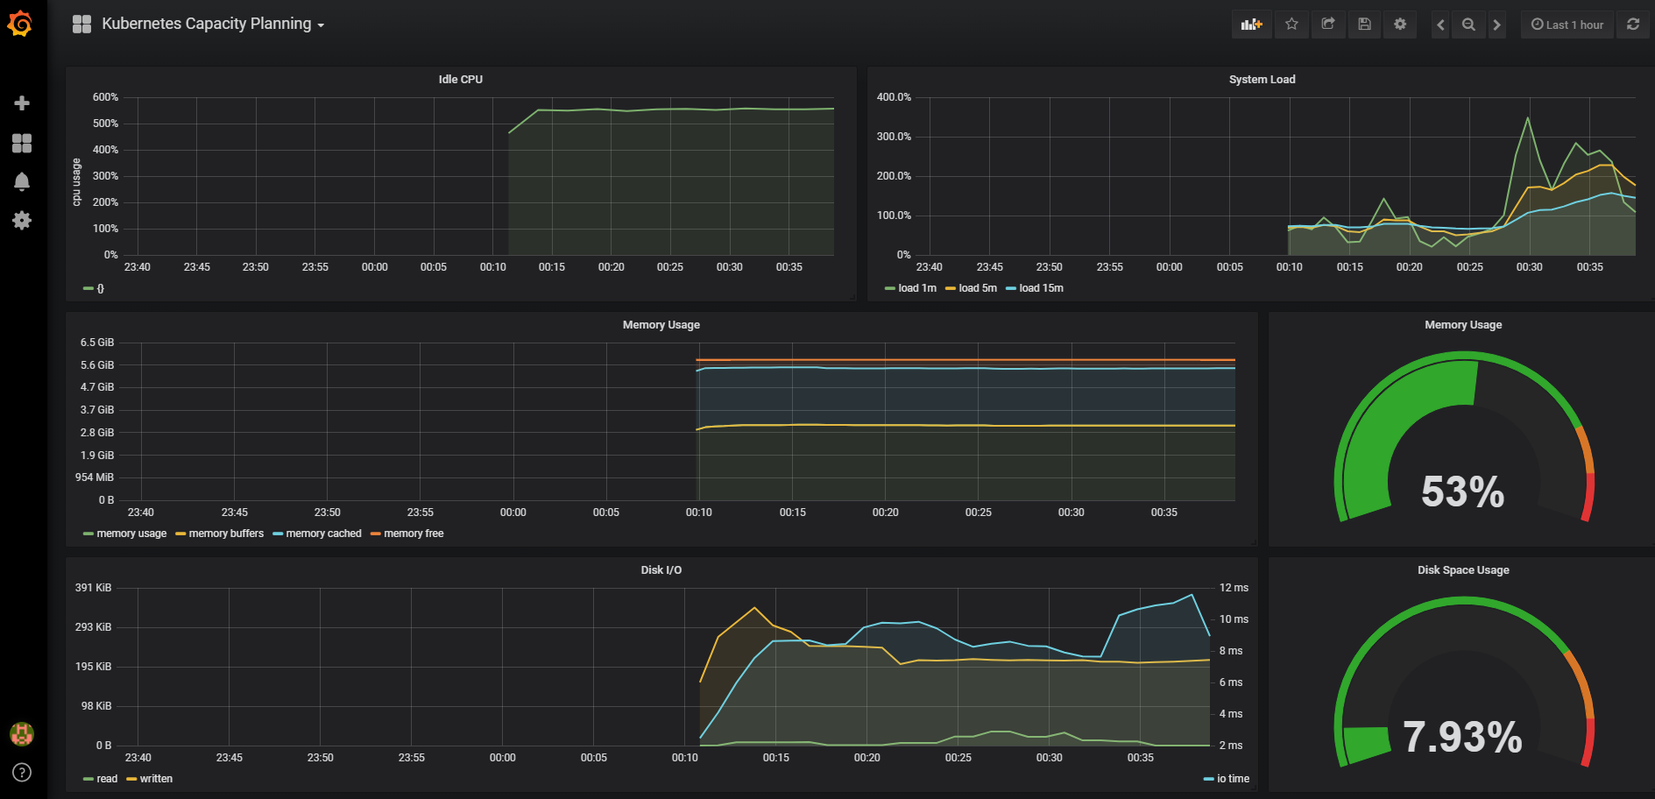Open the Create plus menu in sidebar
1655x799 pixels.
coord(22,103)
